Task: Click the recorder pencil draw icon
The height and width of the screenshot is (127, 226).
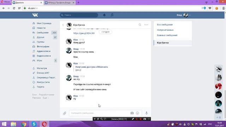Action: 133,119
